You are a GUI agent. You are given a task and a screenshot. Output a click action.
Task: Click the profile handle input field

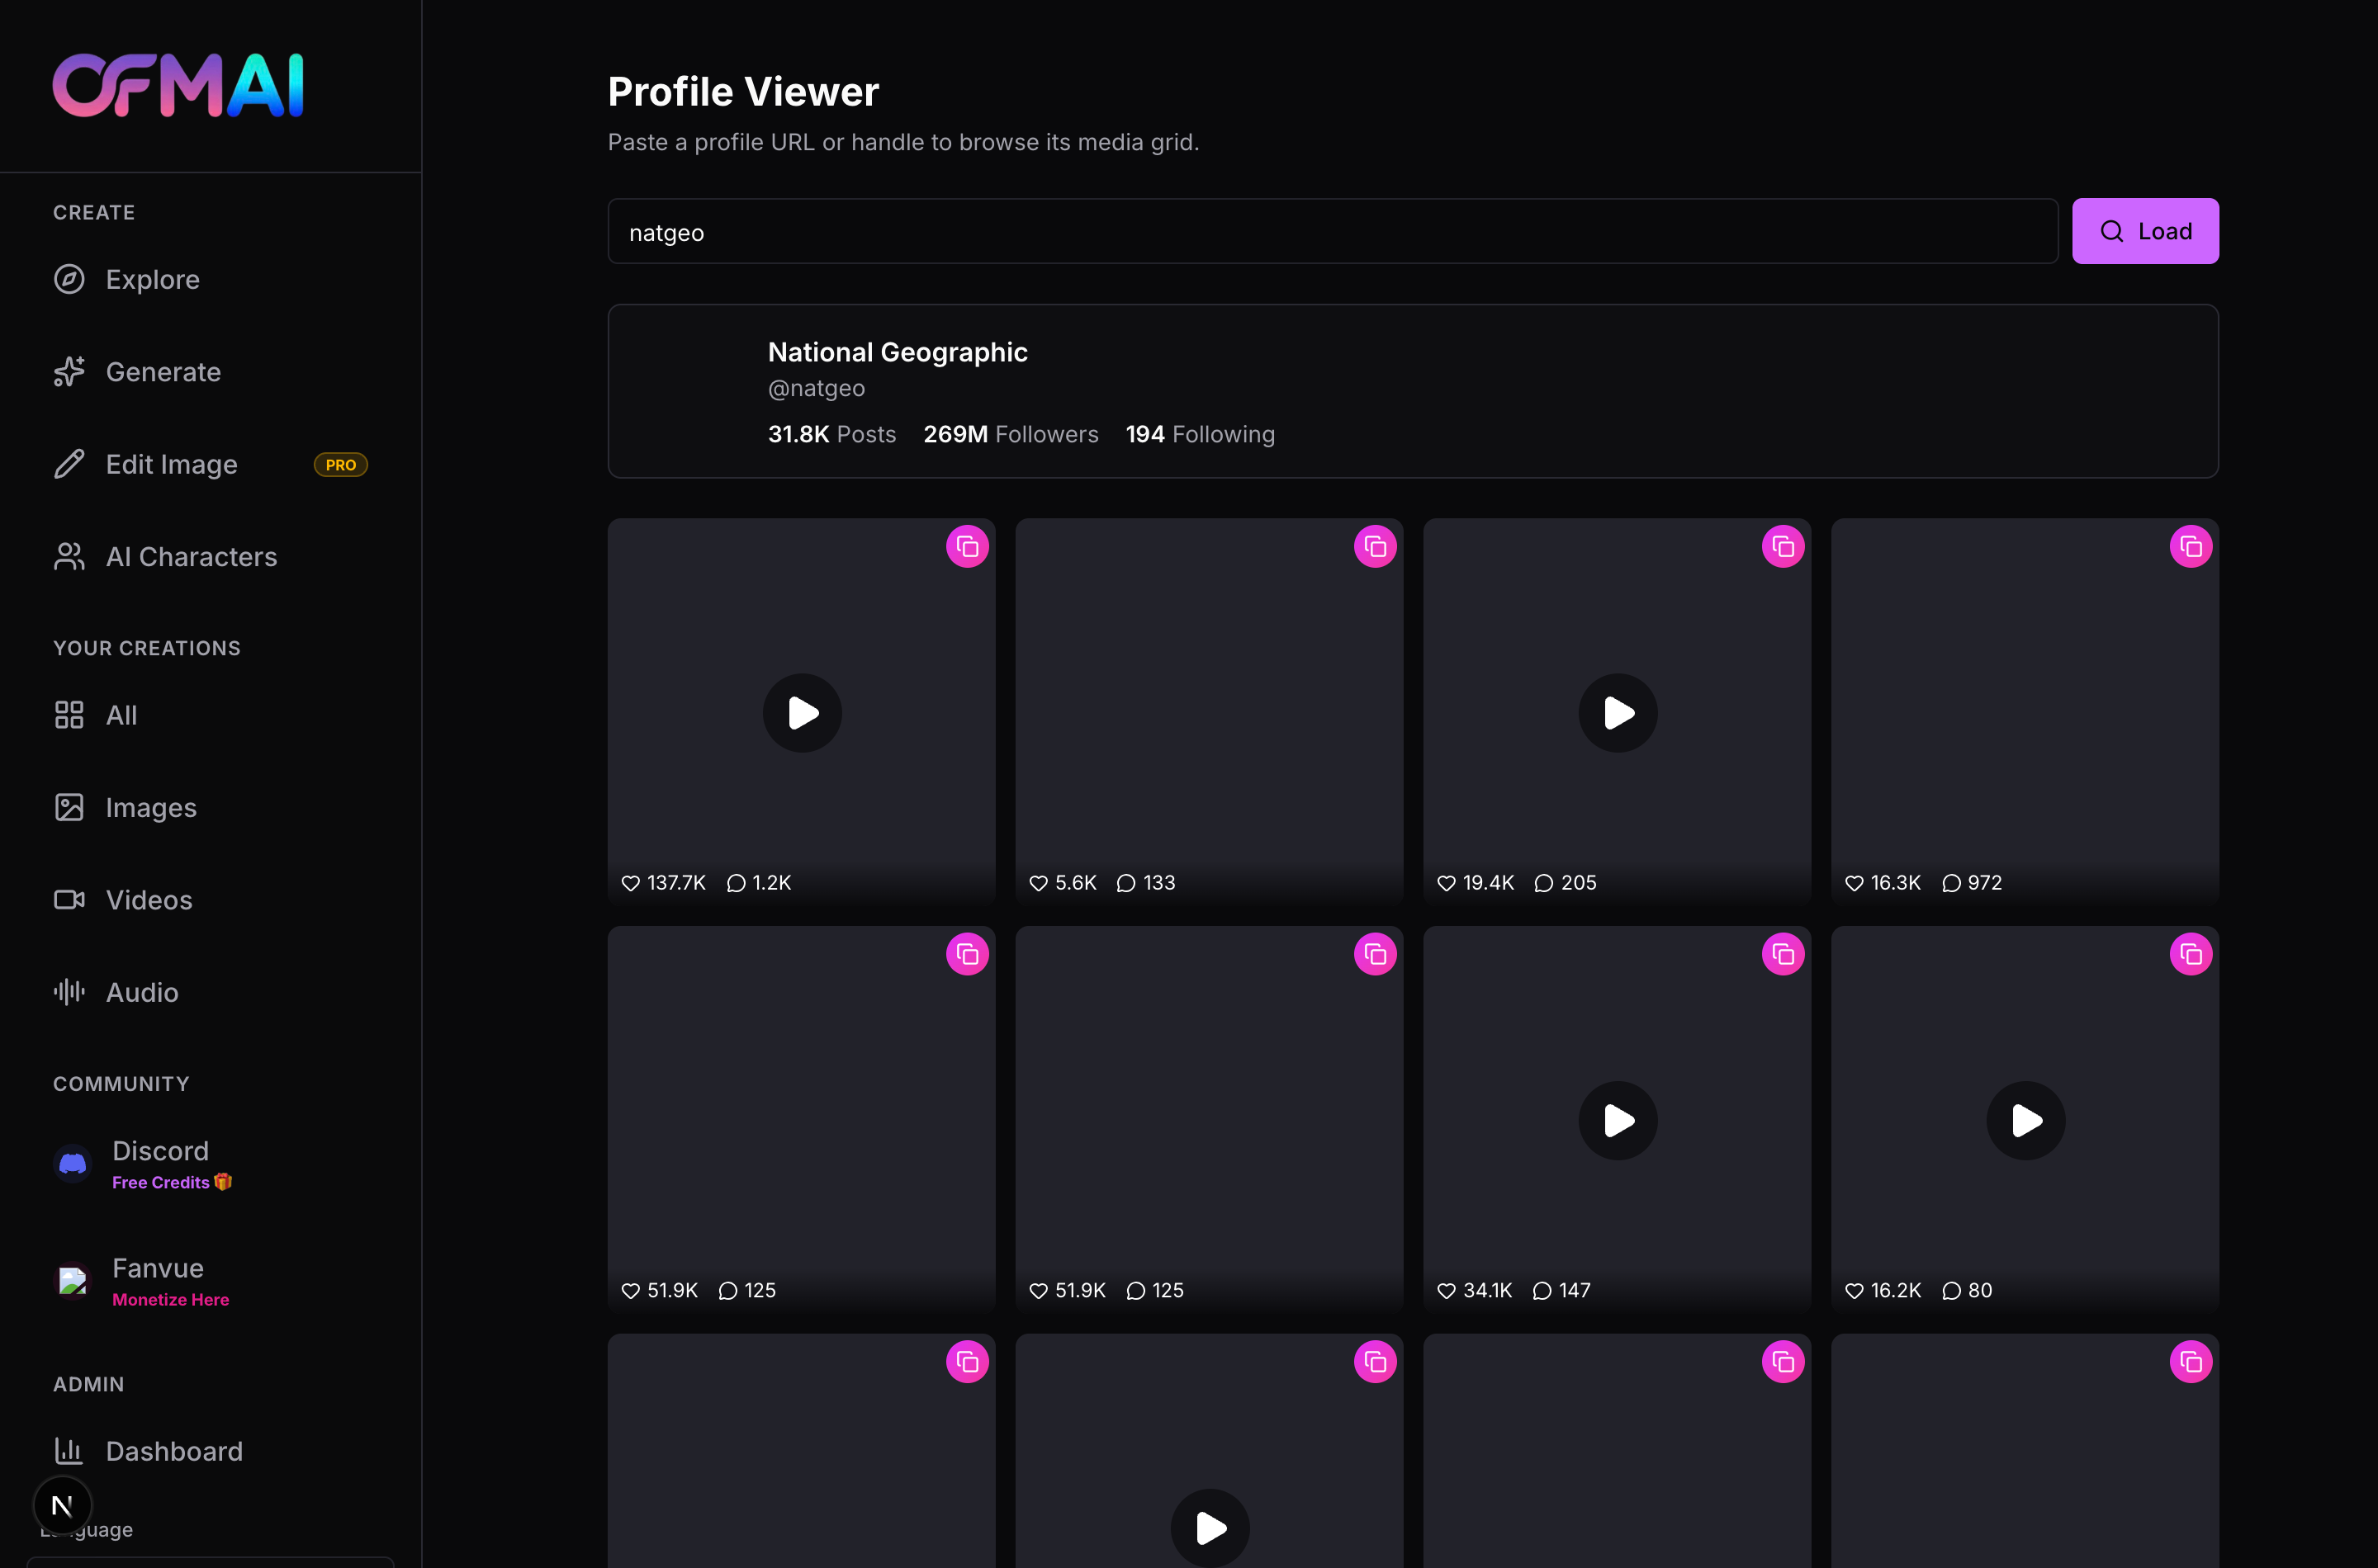click(1333, 231)
